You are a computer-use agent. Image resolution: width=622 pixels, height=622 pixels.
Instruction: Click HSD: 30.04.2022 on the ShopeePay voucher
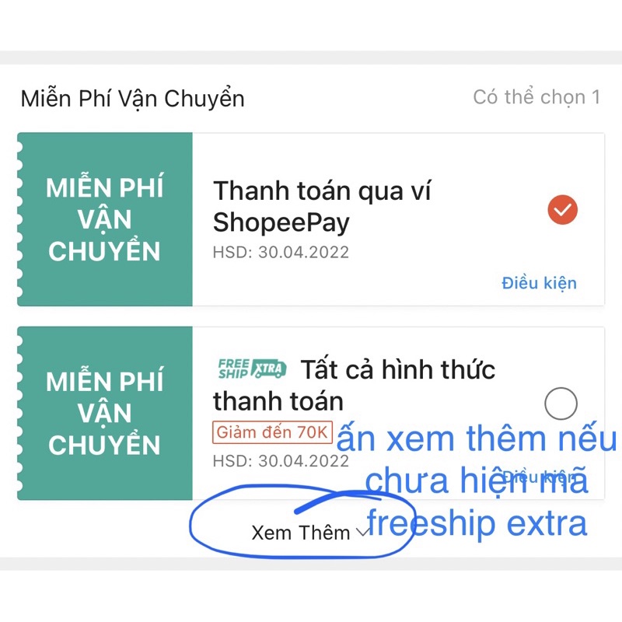281,252
